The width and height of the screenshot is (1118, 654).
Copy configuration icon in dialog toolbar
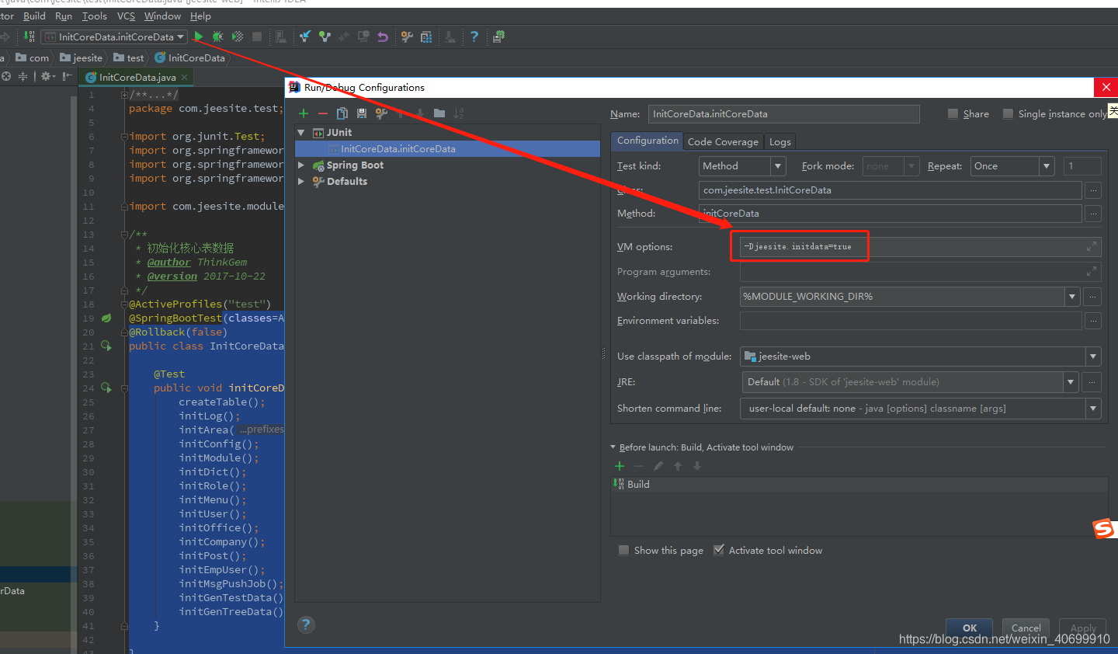[342, 113]
